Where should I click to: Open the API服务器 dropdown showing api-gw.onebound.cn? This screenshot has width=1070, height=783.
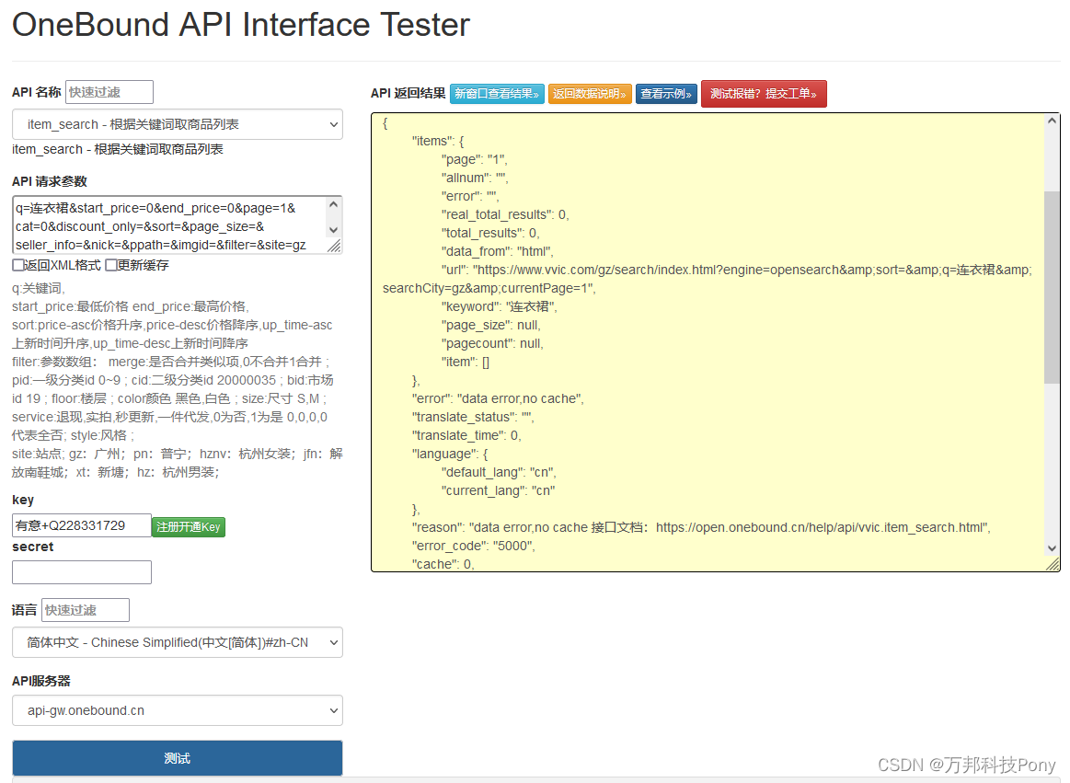pos(177,710)
